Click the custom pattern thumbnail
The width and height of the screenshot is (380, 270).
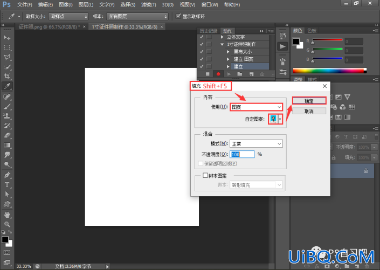273,119
